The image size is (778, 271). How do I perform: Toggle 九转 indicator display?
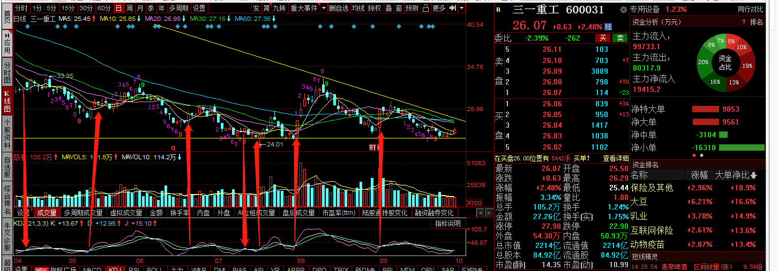pyautogui.click(x=280, y=8)
